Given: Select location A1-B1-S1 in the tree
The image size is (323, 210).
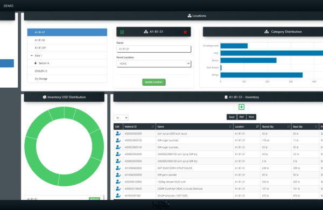Looking at the screenshot, I should [x=67, y=32].
